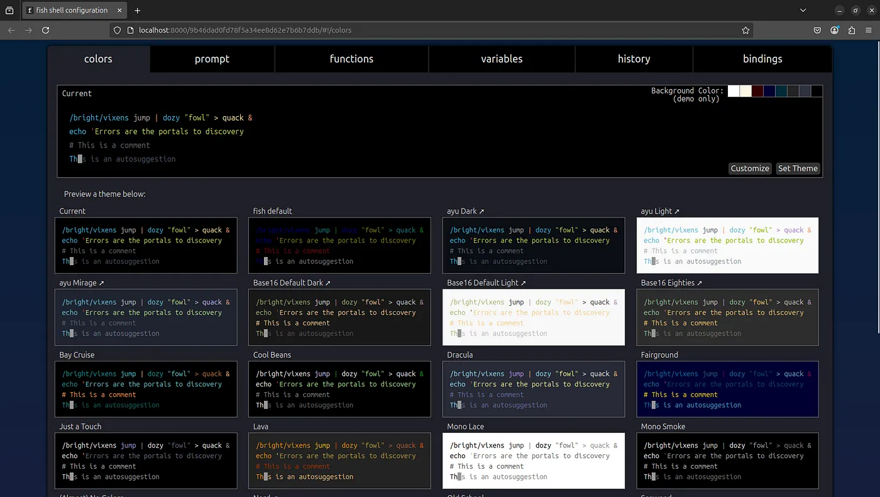Select the dark red background swatch

(757, 91)
